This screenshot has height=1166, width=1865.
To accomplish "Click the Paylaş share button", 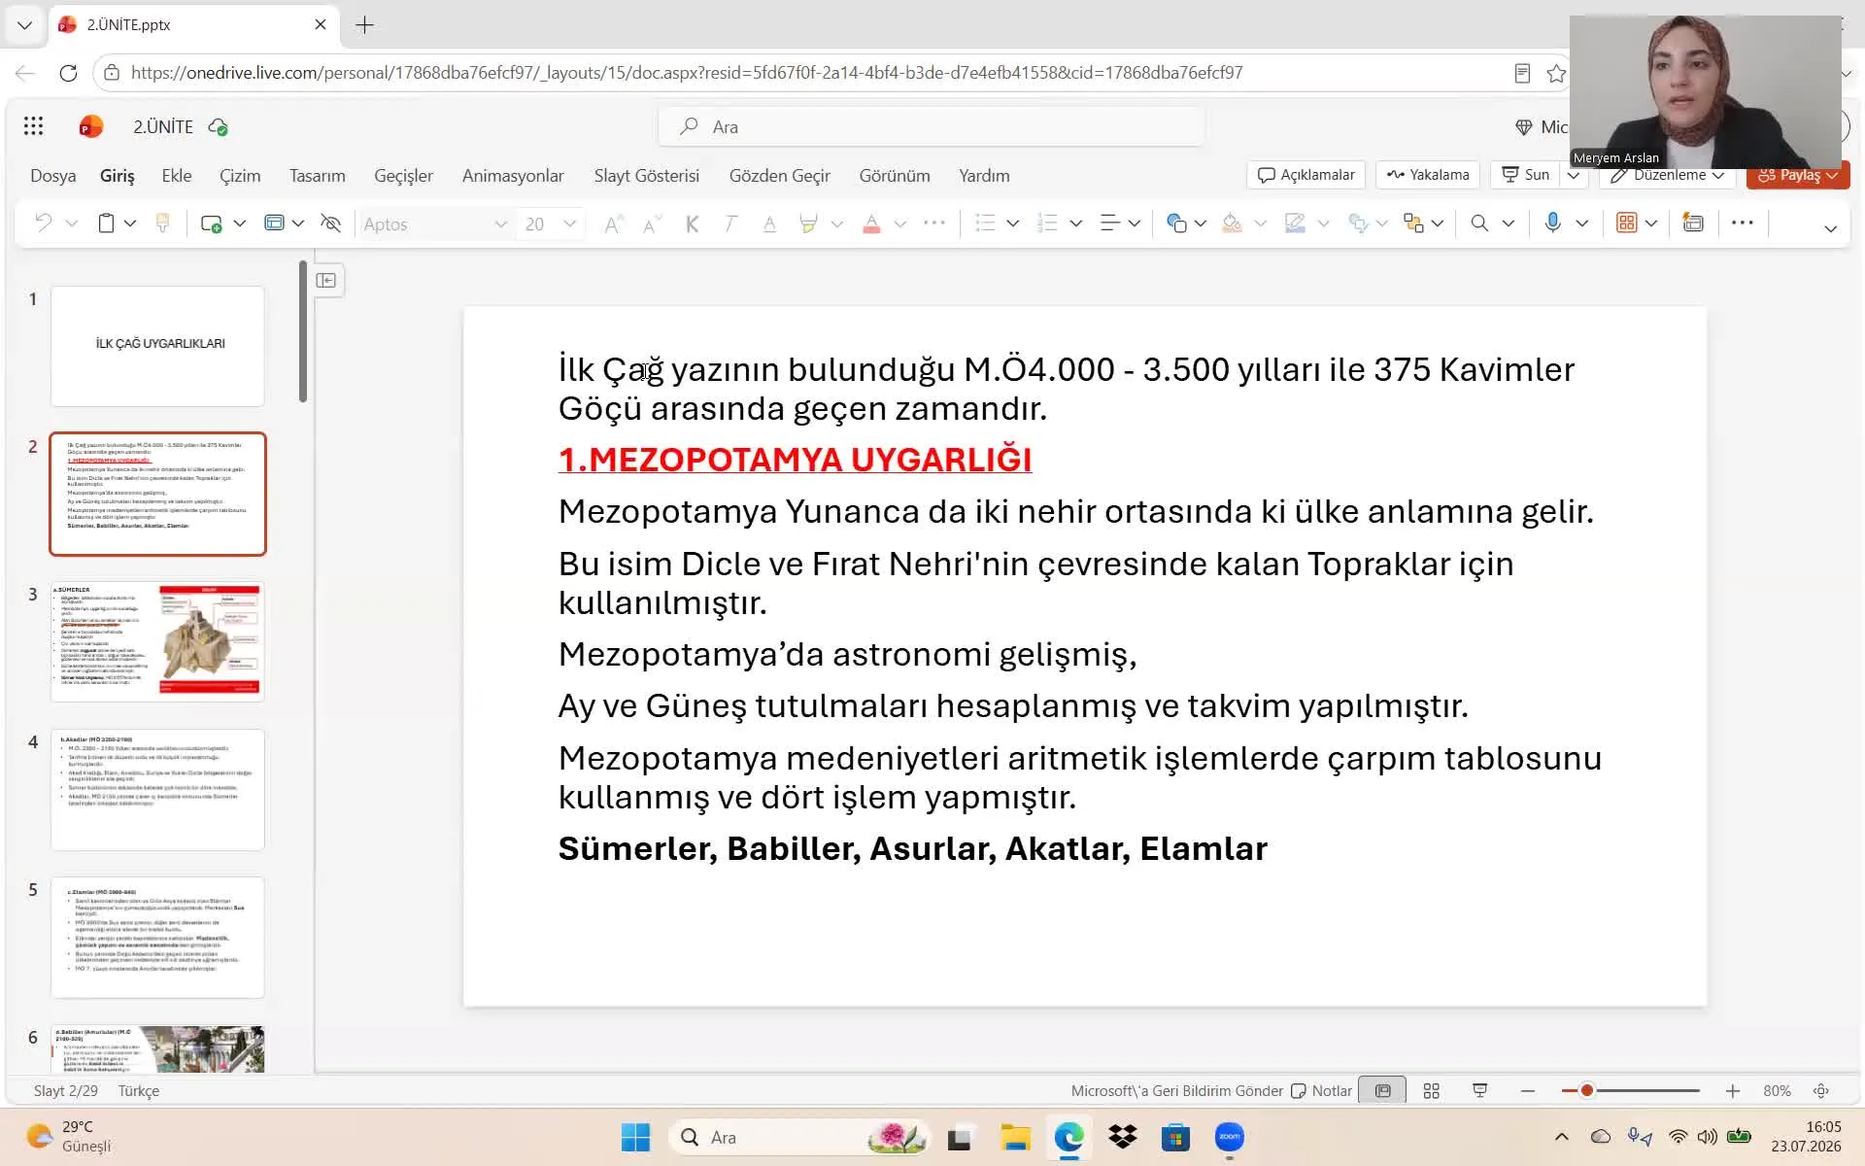I will coord(1798,175).
